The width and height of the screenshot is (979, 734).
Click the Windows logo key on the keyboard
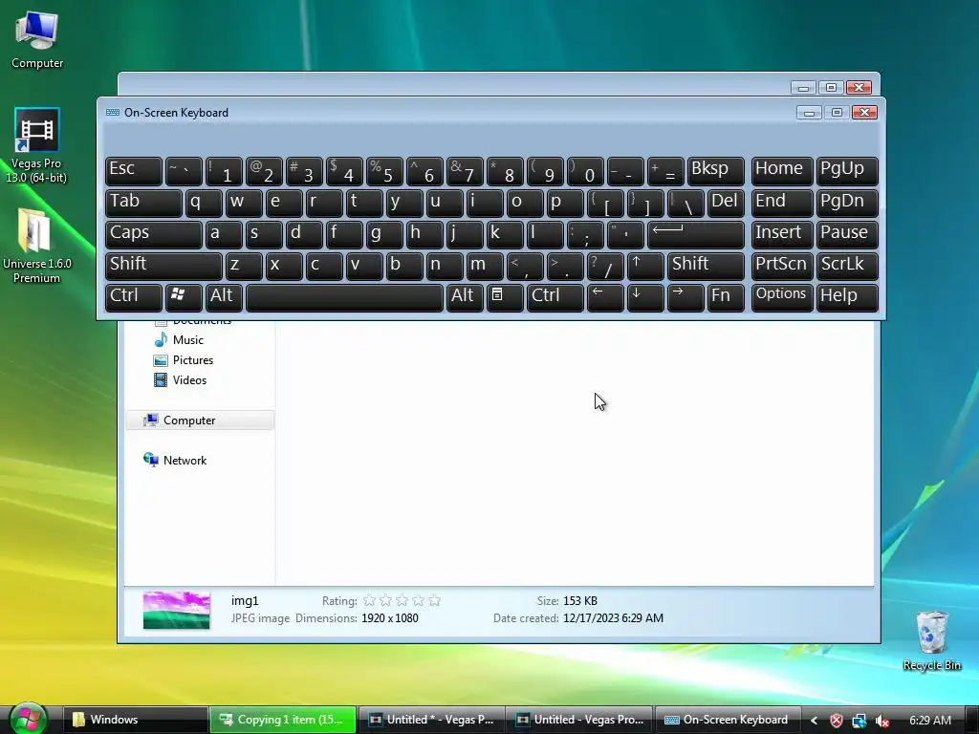(183, 296)
